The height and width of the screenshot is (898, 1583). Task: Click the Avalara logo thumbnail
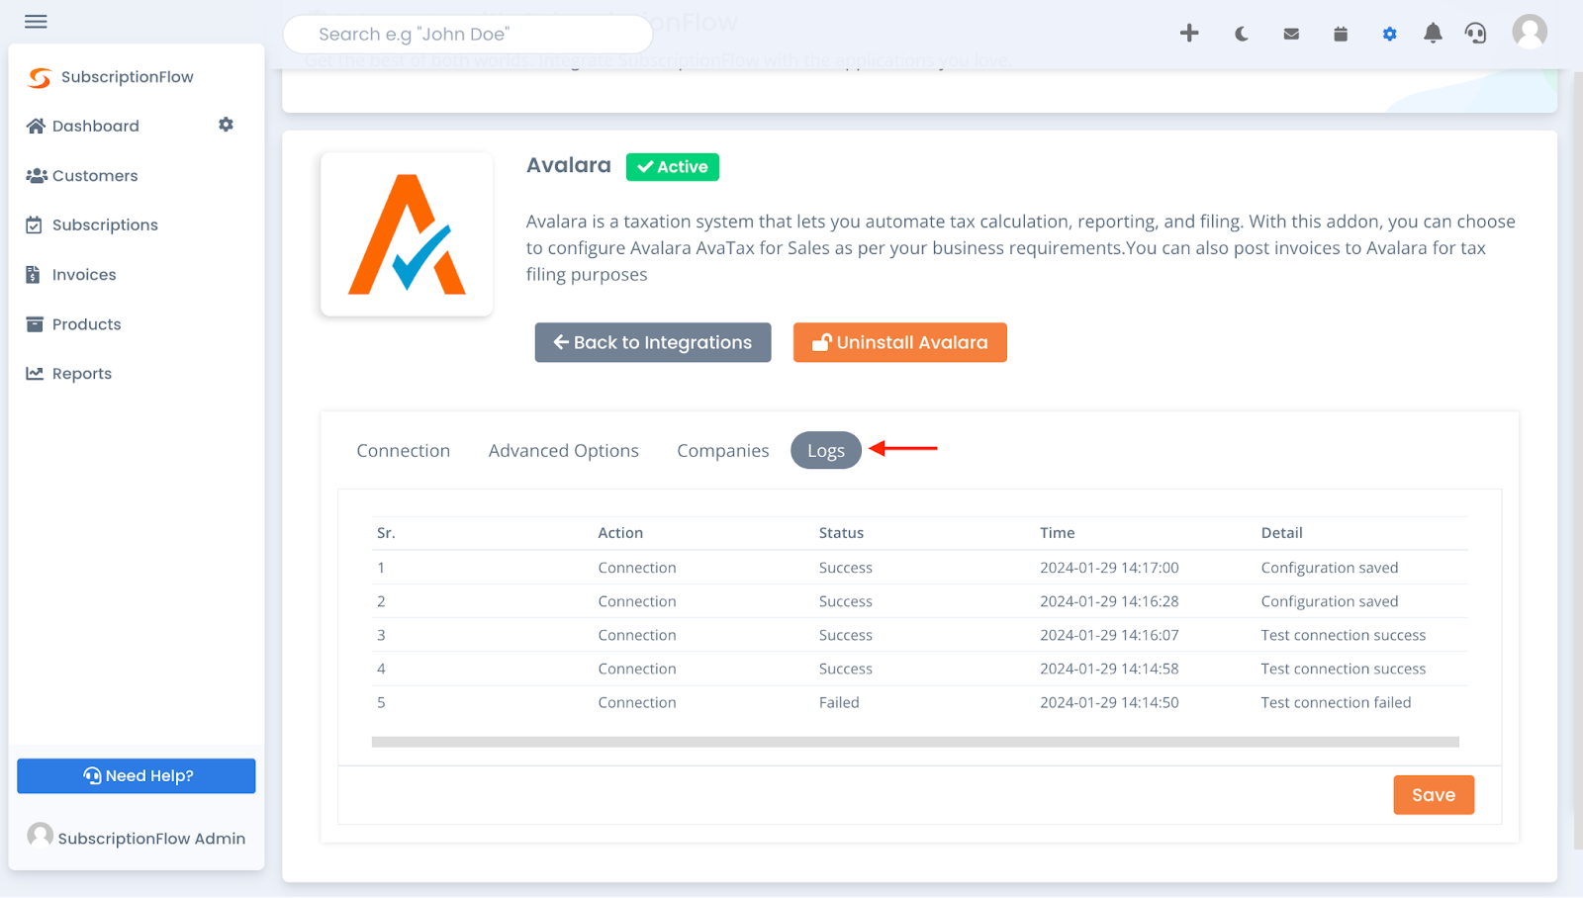pos(407,234)
